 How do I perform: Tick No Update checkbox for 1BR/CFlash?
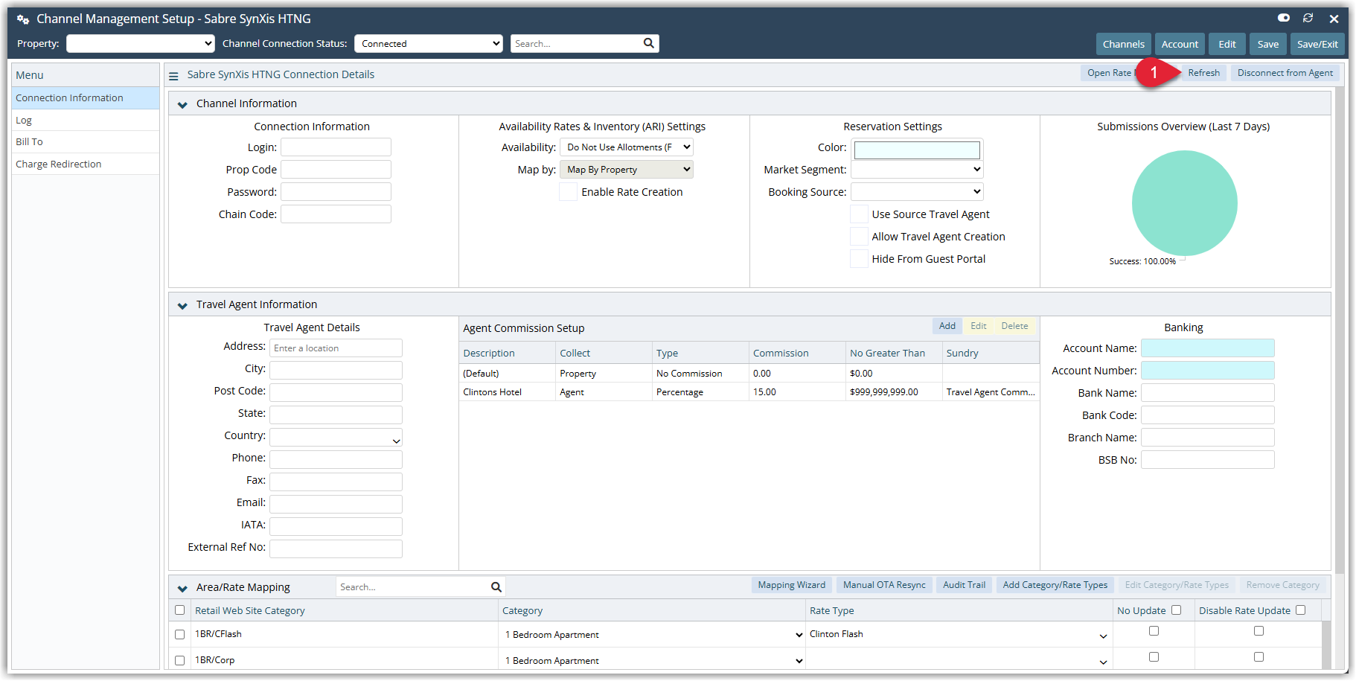click(1154, 631)
